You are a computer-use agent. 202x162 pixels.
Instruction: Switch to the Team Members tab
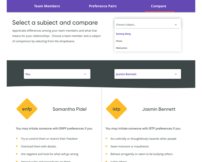tap(47, 6)
